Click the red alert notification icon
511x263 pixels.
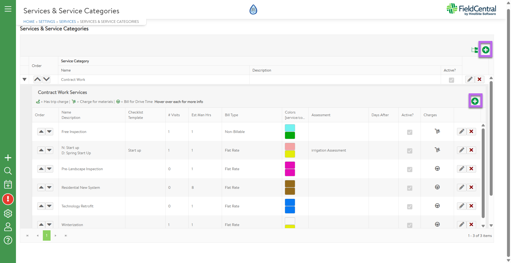[x=8, y=199]
